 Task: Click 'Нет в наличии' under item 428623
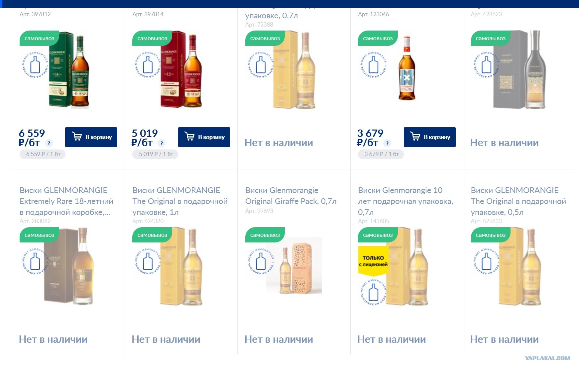point(504,143)
